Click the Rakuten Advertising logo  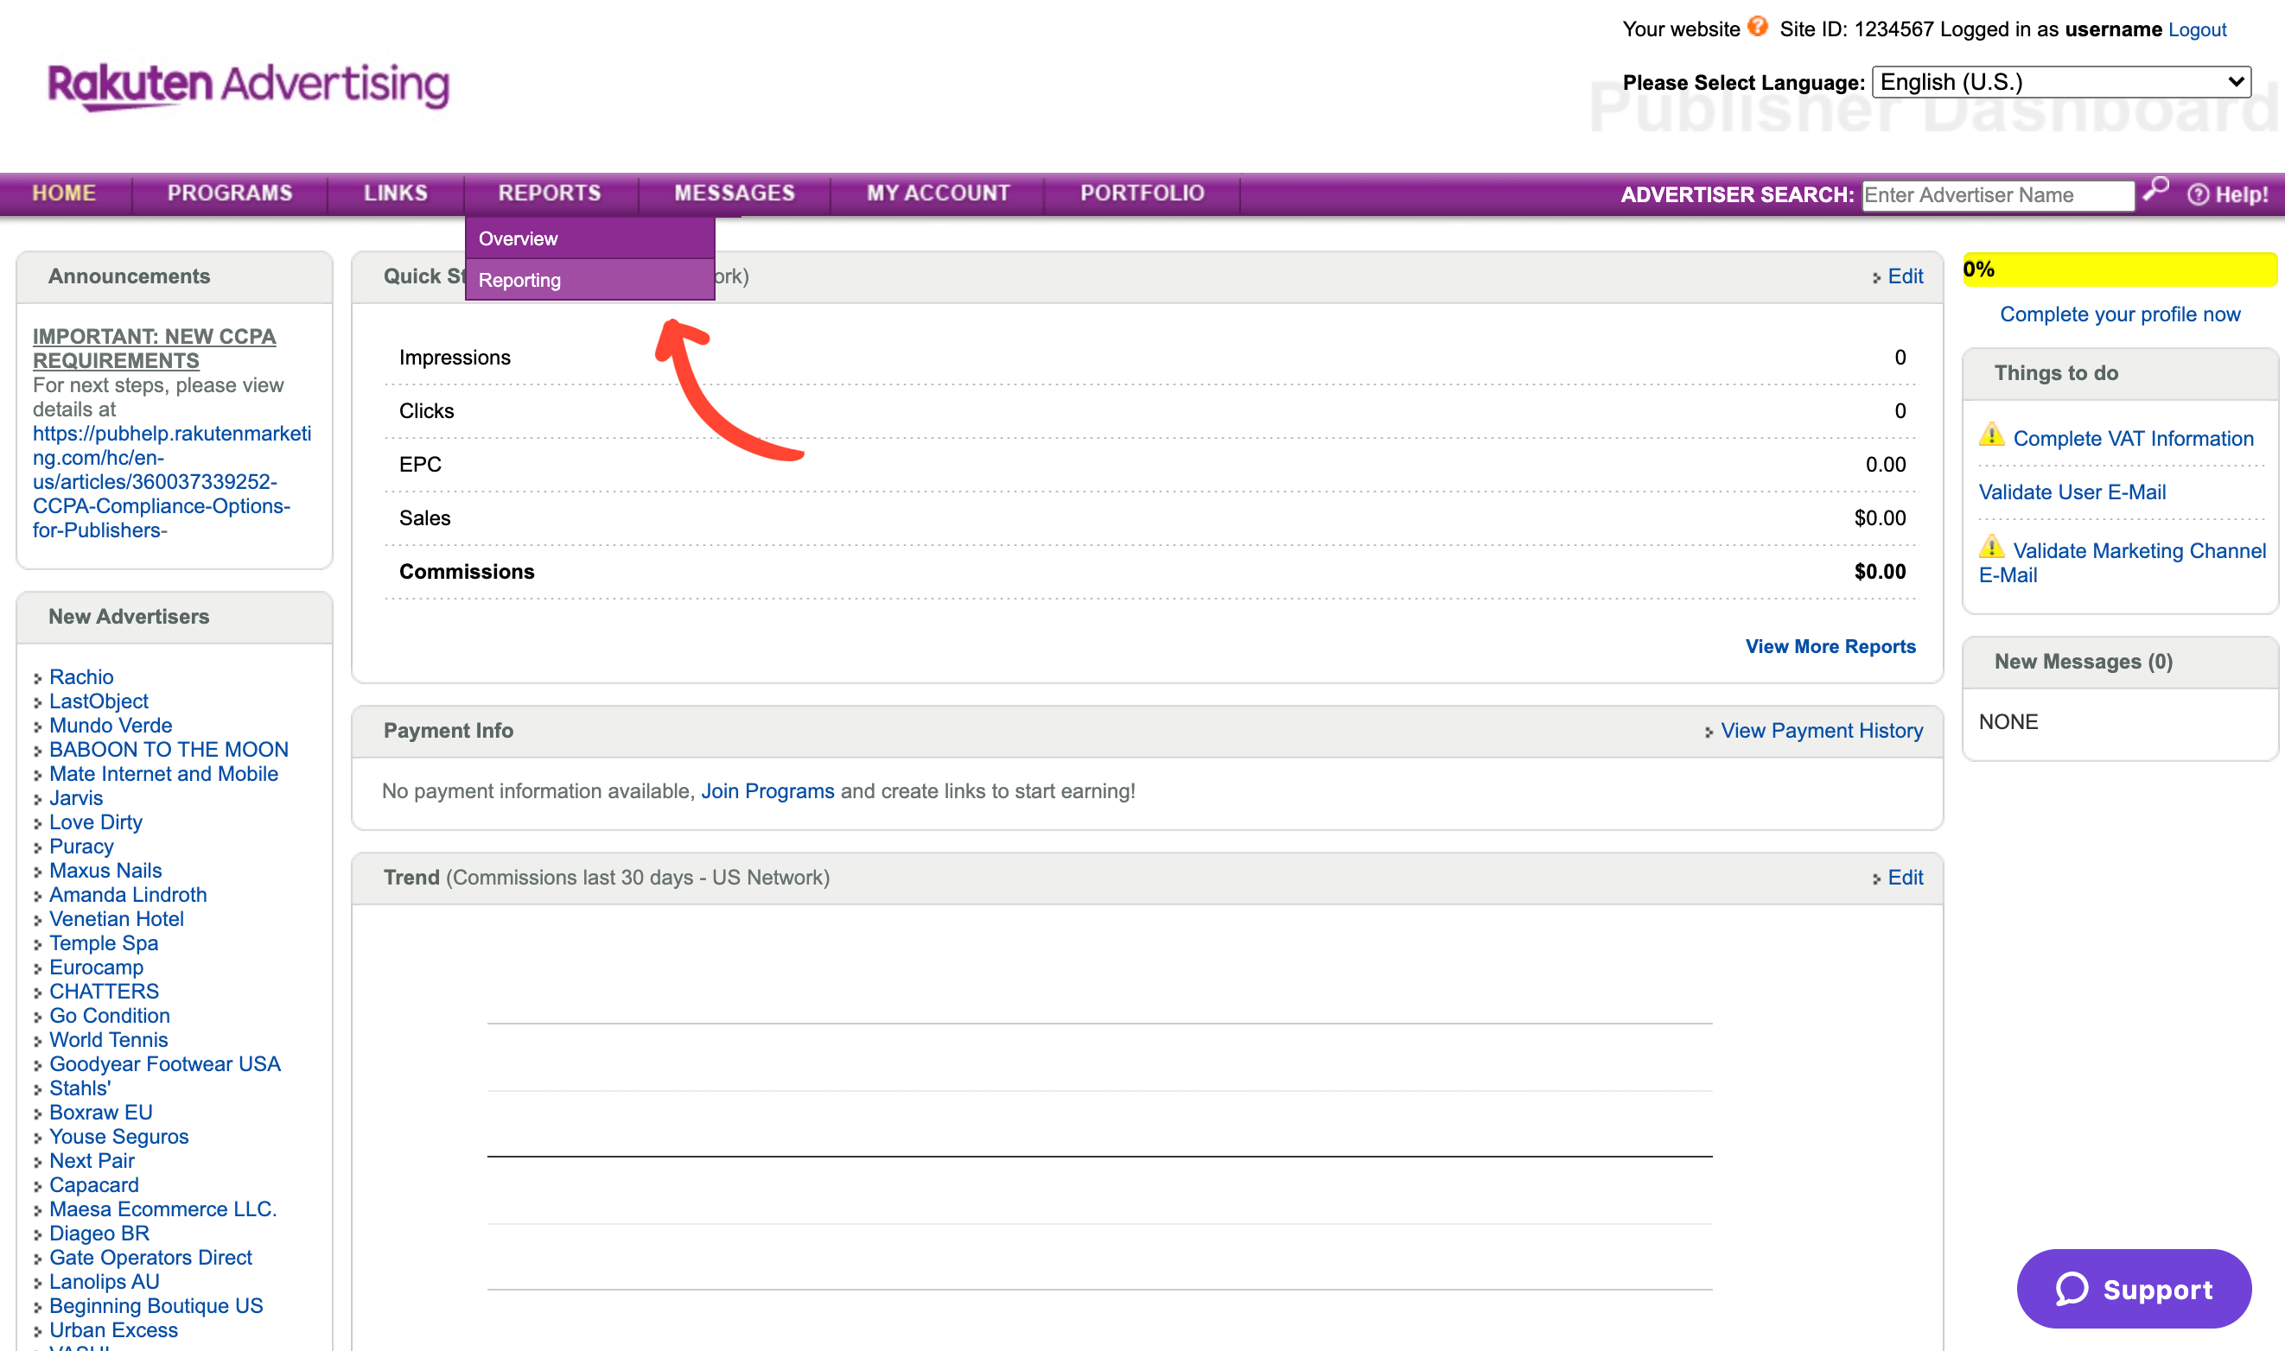click(249, 86)
